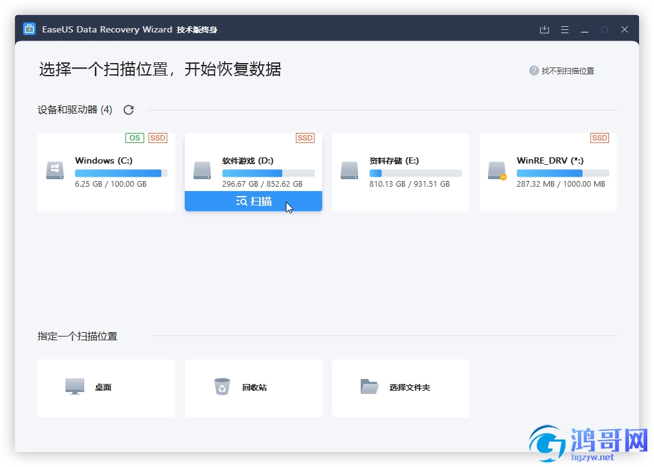Click the WinRE_DRV usage bar
The width and height of the screenshot is (654, 467).
563,173
